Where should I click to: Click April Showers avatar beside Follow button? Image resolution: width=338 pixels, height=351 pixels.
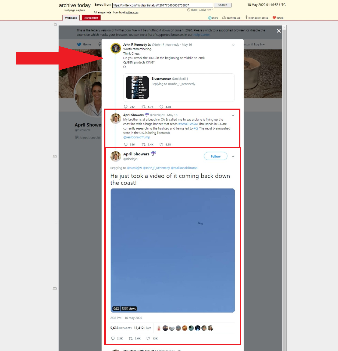(x=116, y=156)
